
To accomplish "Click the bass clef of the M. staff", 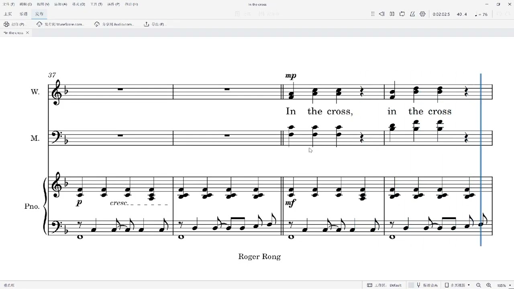I will pos(57,136).
